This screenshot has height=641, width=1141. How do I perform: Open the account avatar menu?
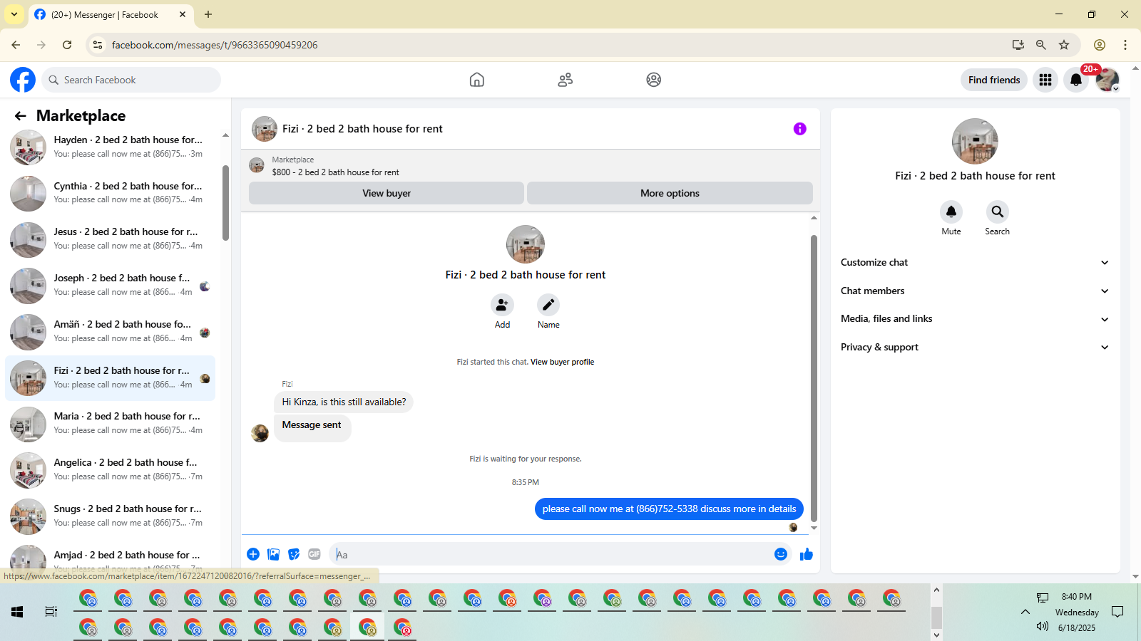coord(1107,80)
